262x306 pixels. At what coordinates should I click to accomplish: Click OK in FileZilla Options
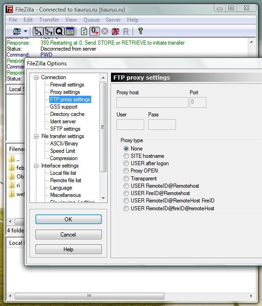pyautogui.click(x=69, y=219)
